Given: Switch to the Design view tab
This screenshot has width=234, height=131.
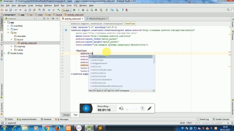Looking at the screenshot, I should point(67,115).
